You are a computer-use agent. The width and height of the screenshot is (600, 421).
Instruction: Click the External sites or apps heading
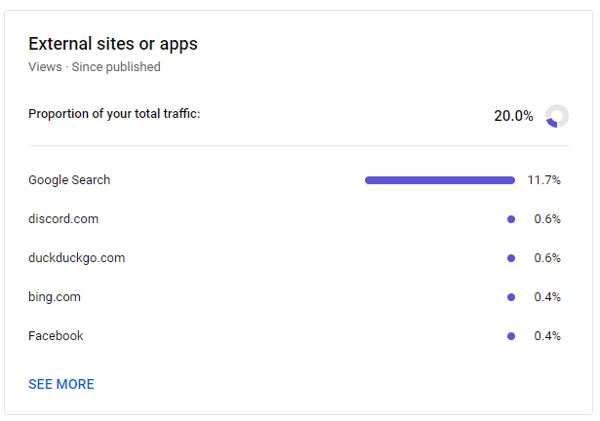[113, 44]
